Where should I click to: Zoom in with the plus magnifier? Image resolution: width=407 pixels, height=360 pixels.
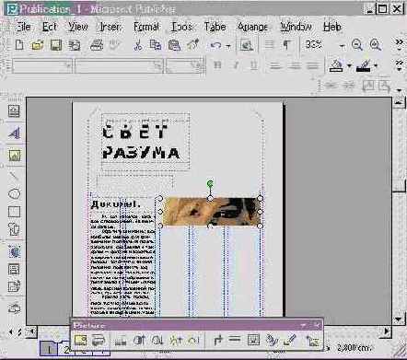pos(376,45)
